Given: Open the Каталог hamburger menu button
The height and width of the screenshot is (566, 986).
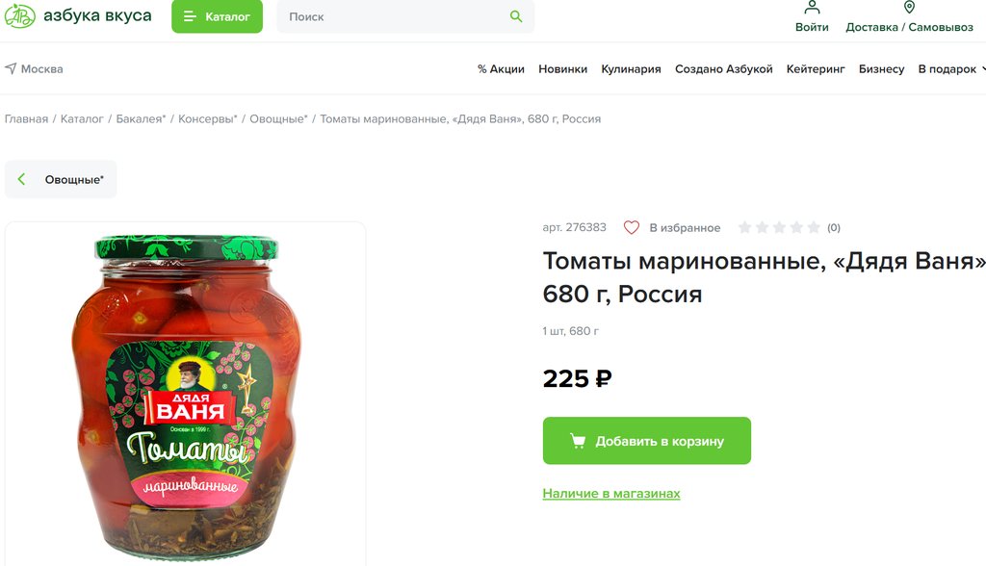Looking at the screenshot, I should [217, 16].
